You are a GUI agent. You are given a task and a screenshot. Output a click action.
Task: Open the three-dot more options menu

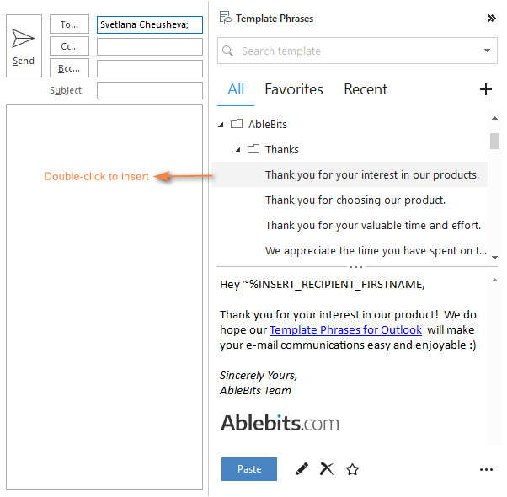point(485,469)
